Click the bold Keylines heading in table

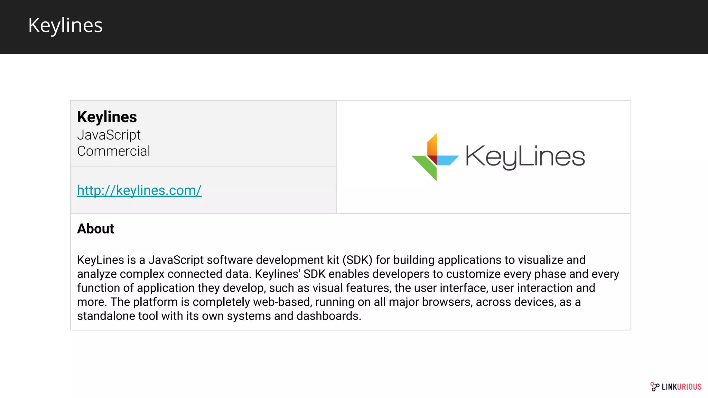pyautogui.click(x=107, y=117)
